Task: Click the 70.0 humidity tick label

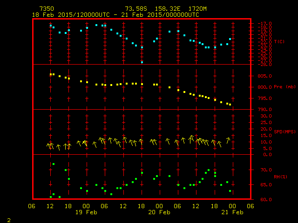Action: click(x=266, y=170)
